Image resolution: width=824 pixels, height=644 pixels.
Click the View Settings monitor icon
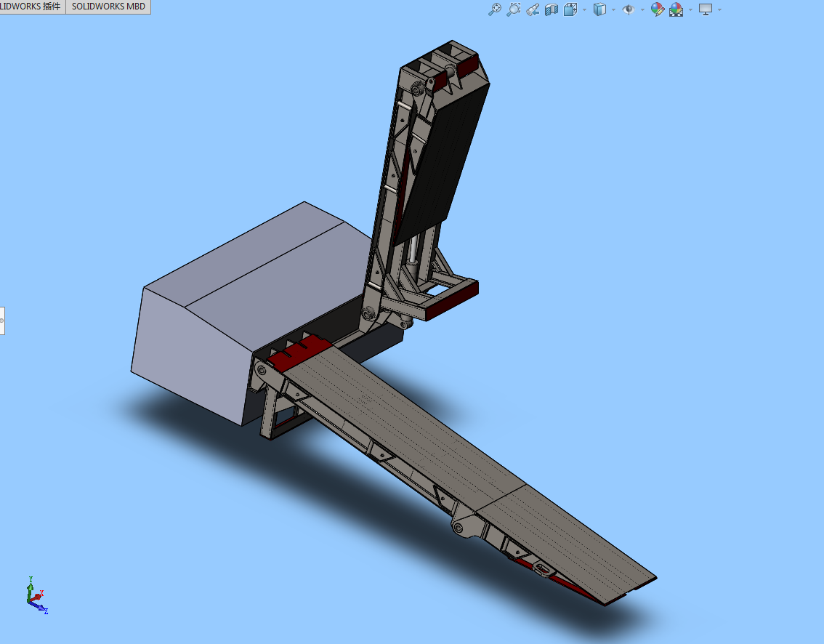[x=706, y=9]
